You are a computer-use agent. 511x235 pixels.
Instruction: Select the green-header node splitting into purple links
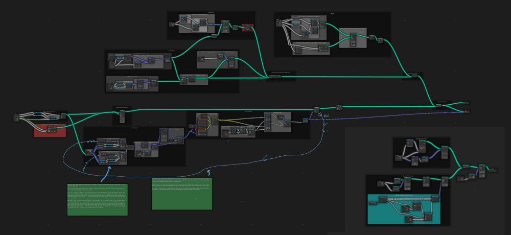[88, 152]
